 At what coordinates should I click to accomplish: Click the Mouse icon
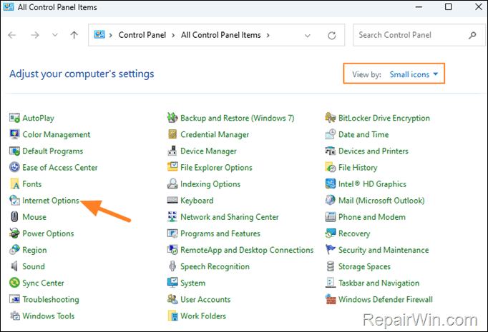pyautogui.click(x=14, y=217)
